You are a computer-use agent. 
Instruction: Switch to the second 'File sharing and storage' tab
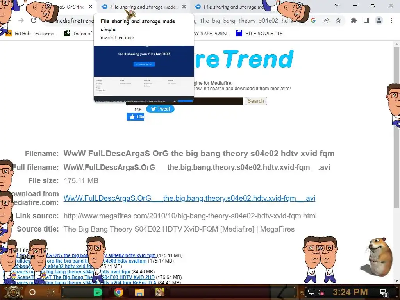click(143, 7)
